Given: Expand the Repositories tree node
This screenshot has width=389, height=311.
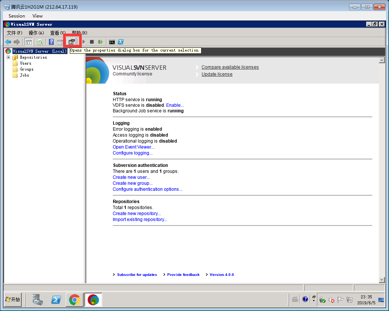Looking at the screenshot, I should coord(8,57).
